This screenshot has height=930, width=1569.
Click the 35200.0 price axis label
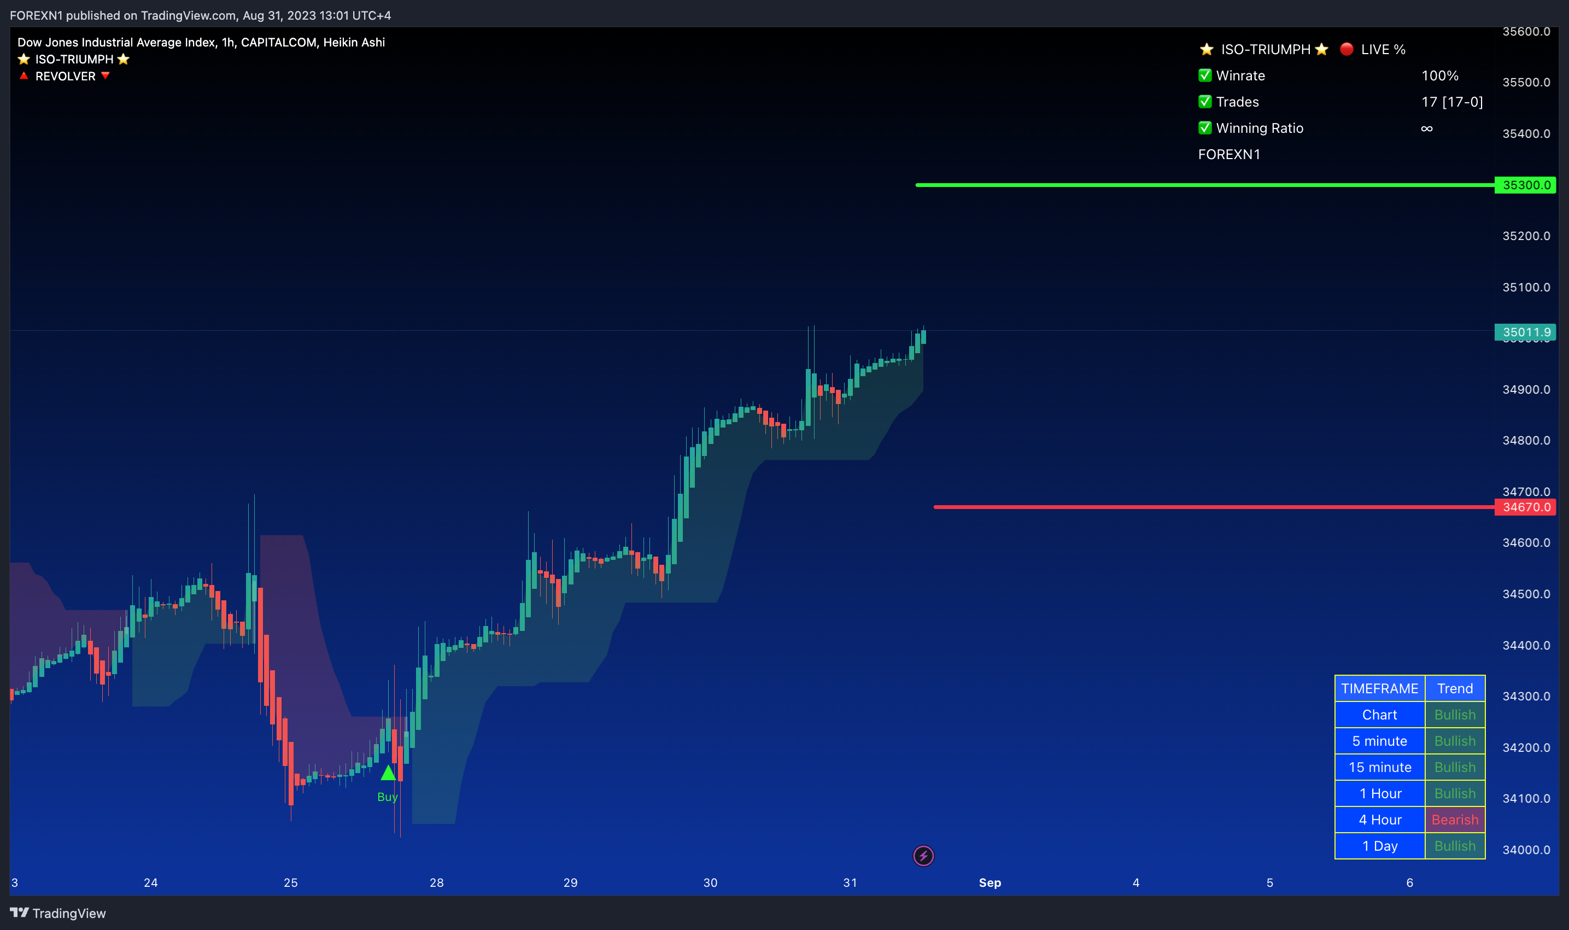click(x=1526, y=236)
